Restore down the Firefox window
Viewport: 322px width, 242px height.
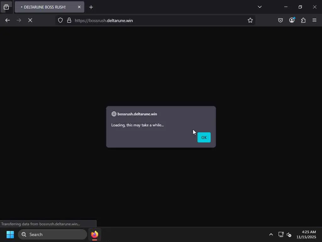point(300,7)
